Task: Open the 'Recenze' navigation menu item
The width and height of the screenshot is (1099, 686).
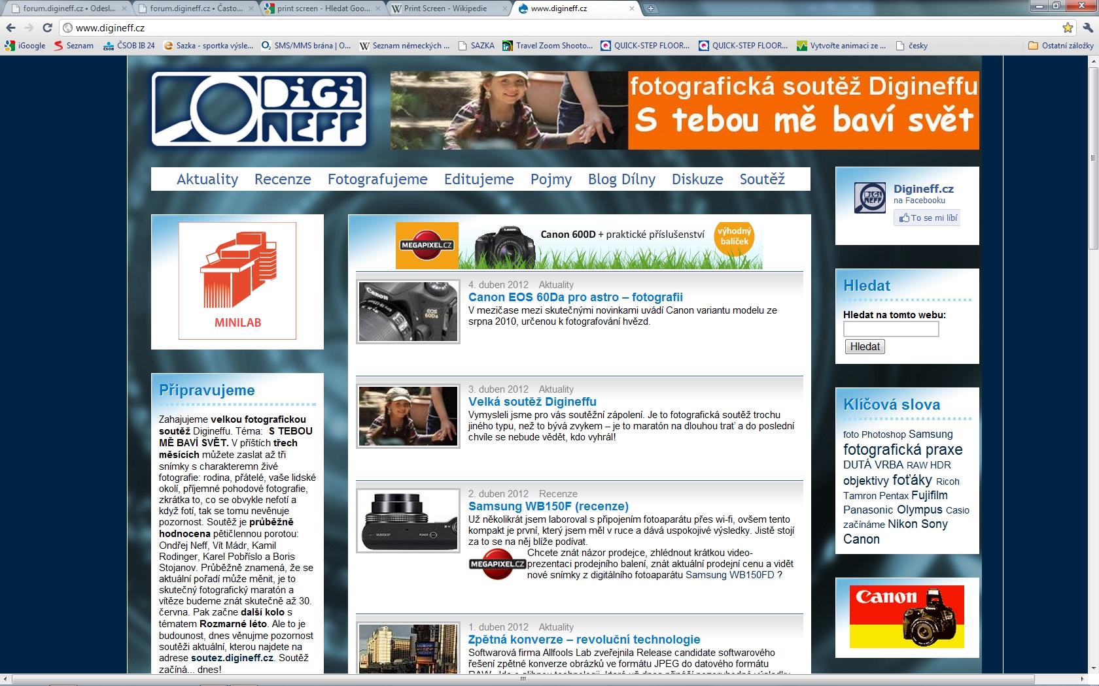Action: [x=283, y=179]
